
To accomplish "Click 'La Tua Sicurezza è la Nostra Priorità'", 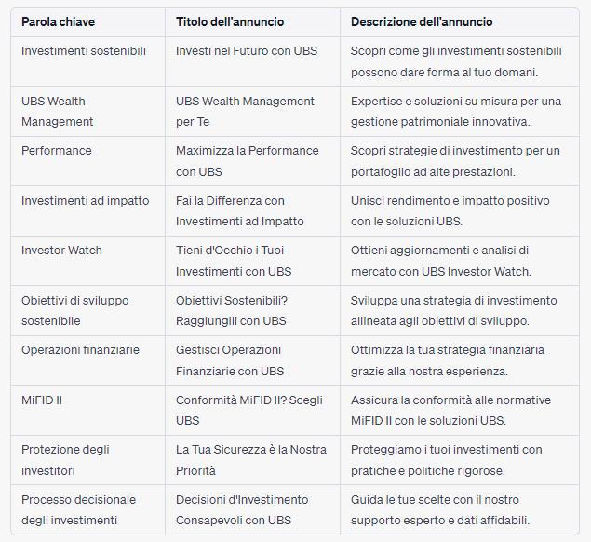I will click(x=250, y=459).
